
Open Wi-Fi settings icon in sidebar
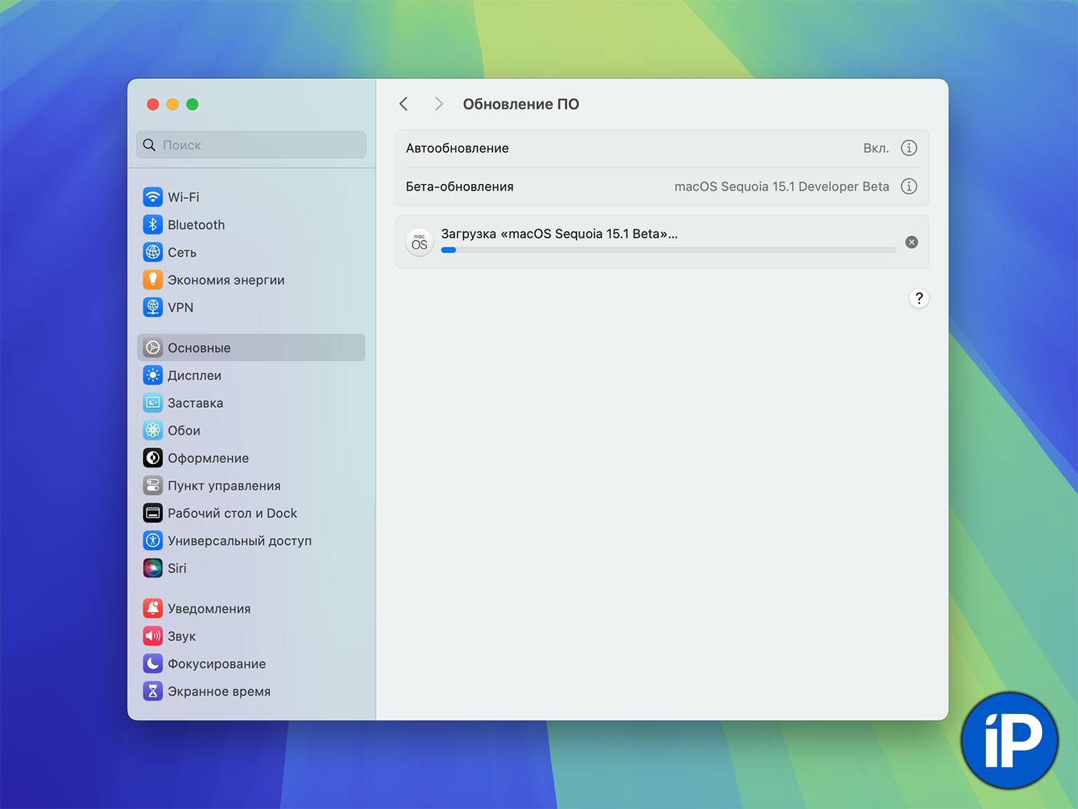click(x=152, y=197)
